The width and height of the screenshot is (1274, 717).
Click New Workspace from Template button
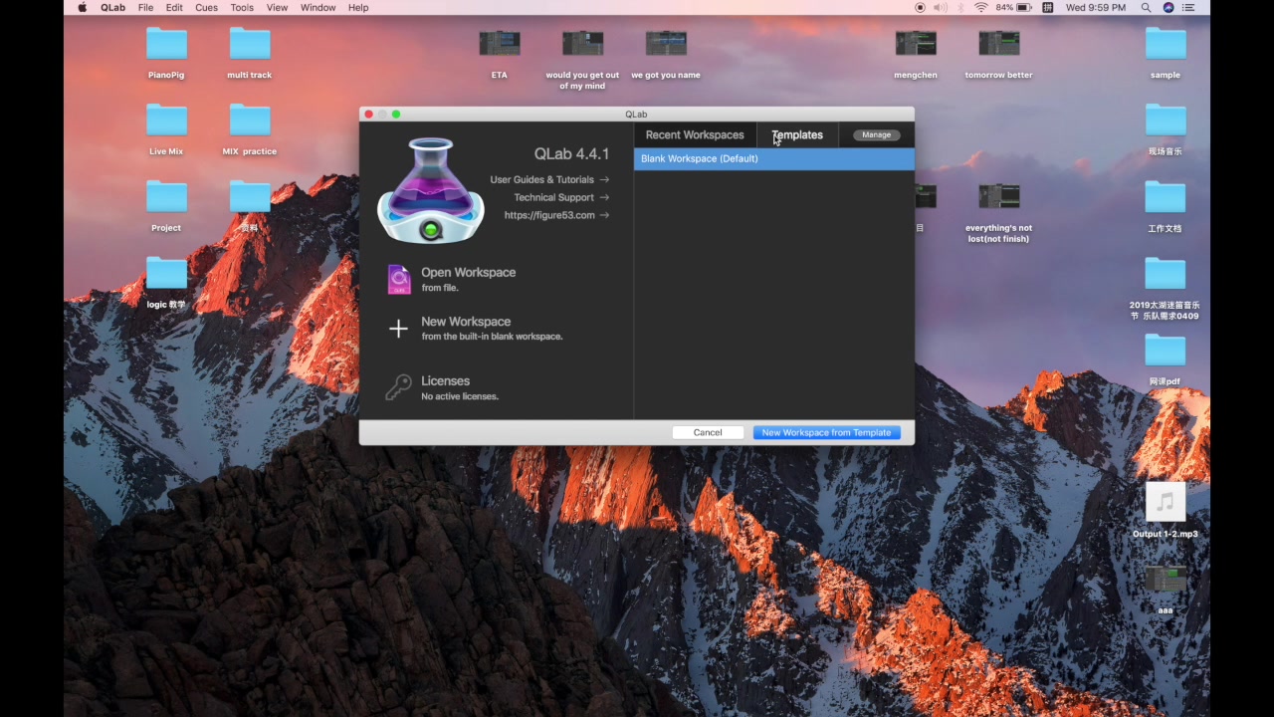(x=826, y=432)
